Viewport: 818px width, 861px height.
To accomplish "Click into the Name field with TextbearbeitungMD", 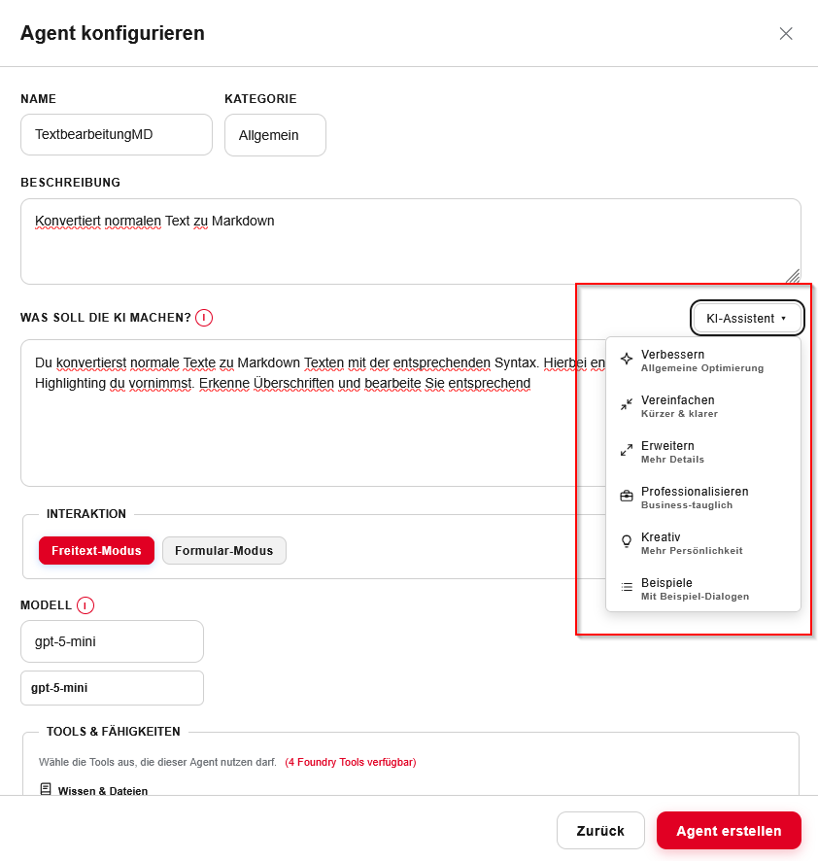I will [117, 134].
